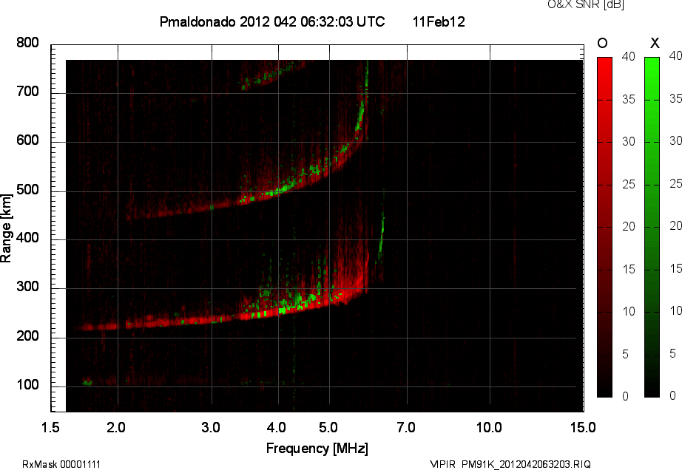Click the 1.5 tick on frequency axis
Viewport: 682px width, 470px height.
click(x=51, y=427)
